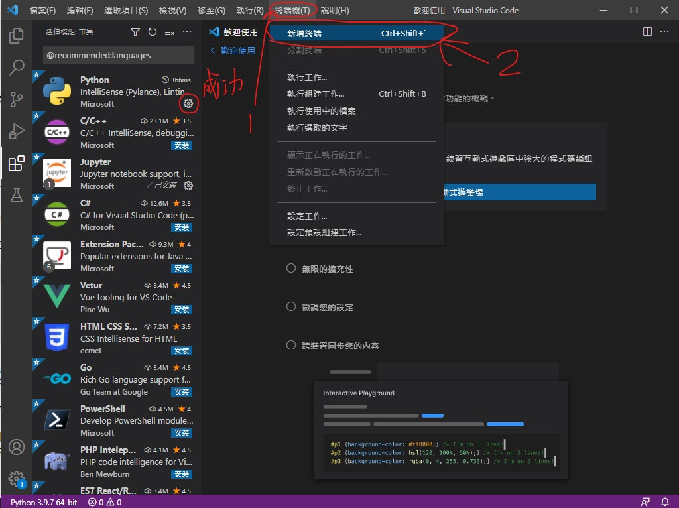679x508 pixels.
Task: Open the 檔案(F) menu
Action: pyautogui.click(x=42, y=10)
